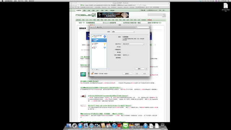Click Spotlight magnifier in menu bar
The width and height of the screenshot is (231, 130).
pyautogui.click(x=228, y=1)
